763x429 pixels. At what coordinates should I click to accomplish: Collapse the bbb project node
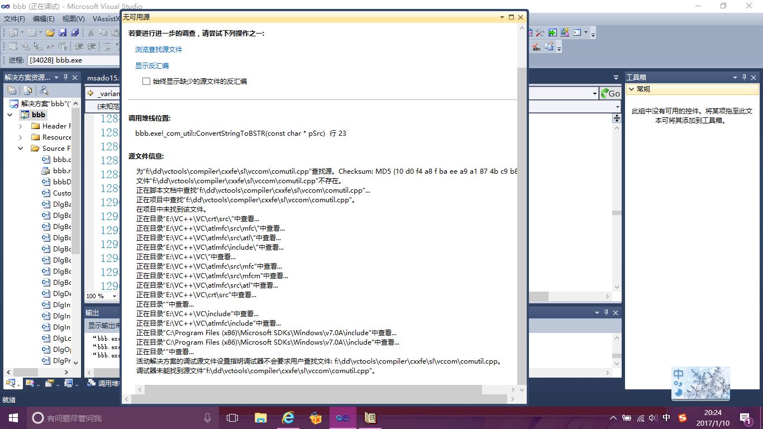(9, 115)
